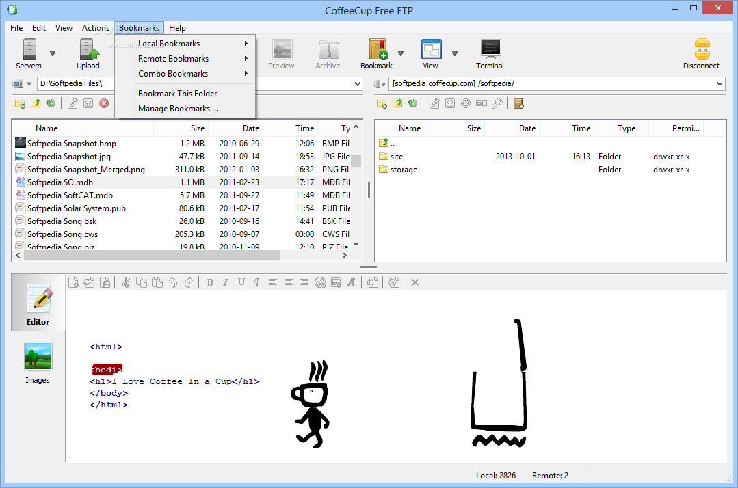Image resolution: width=738 pixels, height=488 pixels.
Task: Open the remote server selector dropdown
Action: tap(384, 84)
